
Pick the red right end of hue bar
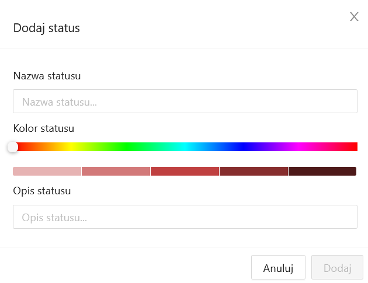point(354,147)
